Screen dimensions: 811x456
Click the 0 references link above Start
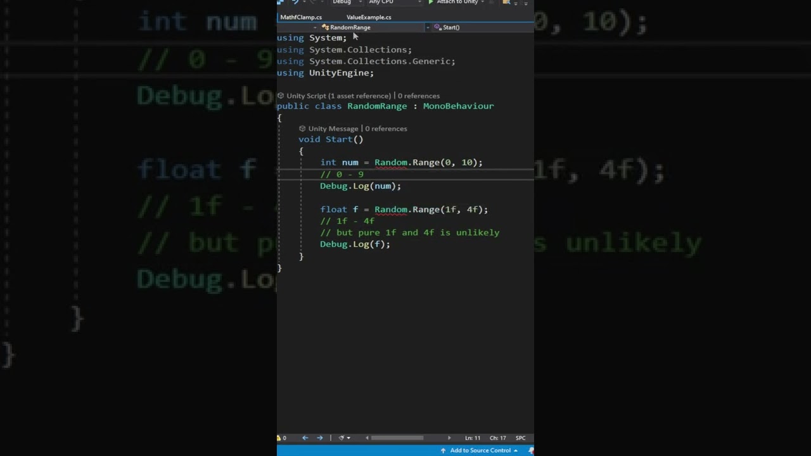click(386, 129)
